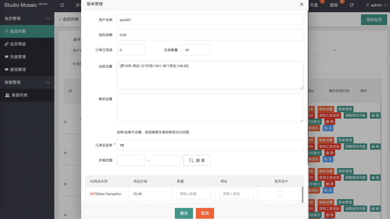Open 客服列表 via its sidebar icon
This screenshot has height=219, width=390.
coord(7,95)
